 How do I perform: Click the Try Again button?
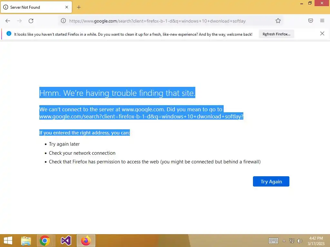point(271,181)
